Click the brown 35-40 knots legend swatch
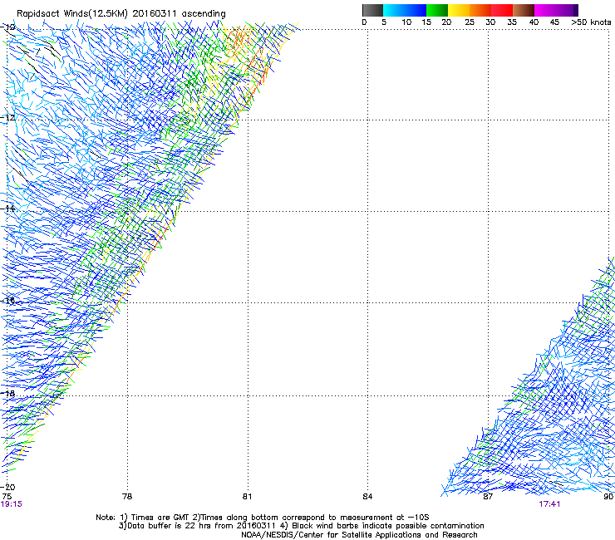Image resolution: width=615 pixels, height=540 pixels. click(524, 10)
